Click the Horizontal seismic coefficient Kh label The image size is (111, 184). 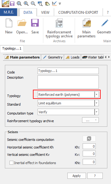(30, 147)
